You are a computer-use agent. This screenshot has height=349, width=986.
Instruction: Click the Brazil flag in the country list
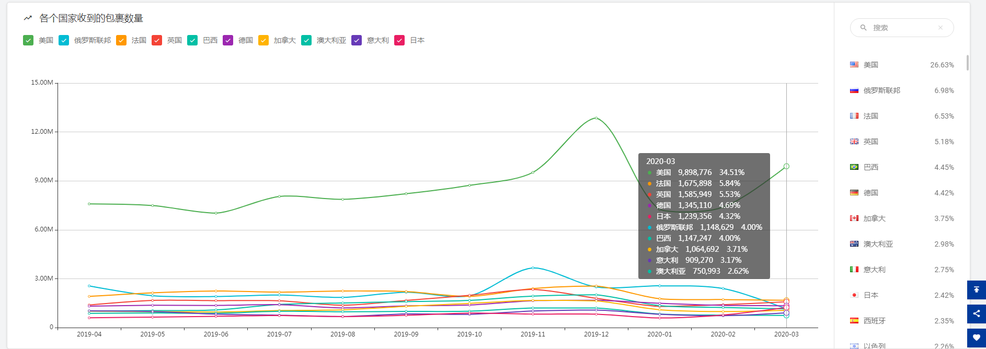(854, 167)
